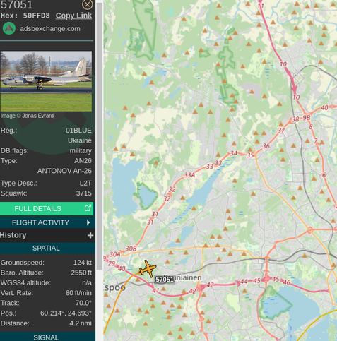The width and height of the screenshot is (337, 341).
Task: Select the SIGNAL section header
Action: pos(47,337)
